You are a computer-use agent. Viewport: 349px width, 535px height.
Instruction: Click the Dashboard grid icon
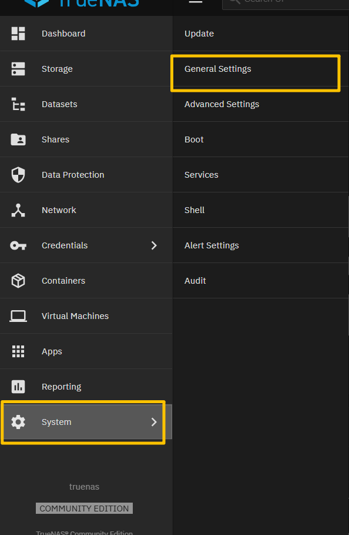(18, 34)
